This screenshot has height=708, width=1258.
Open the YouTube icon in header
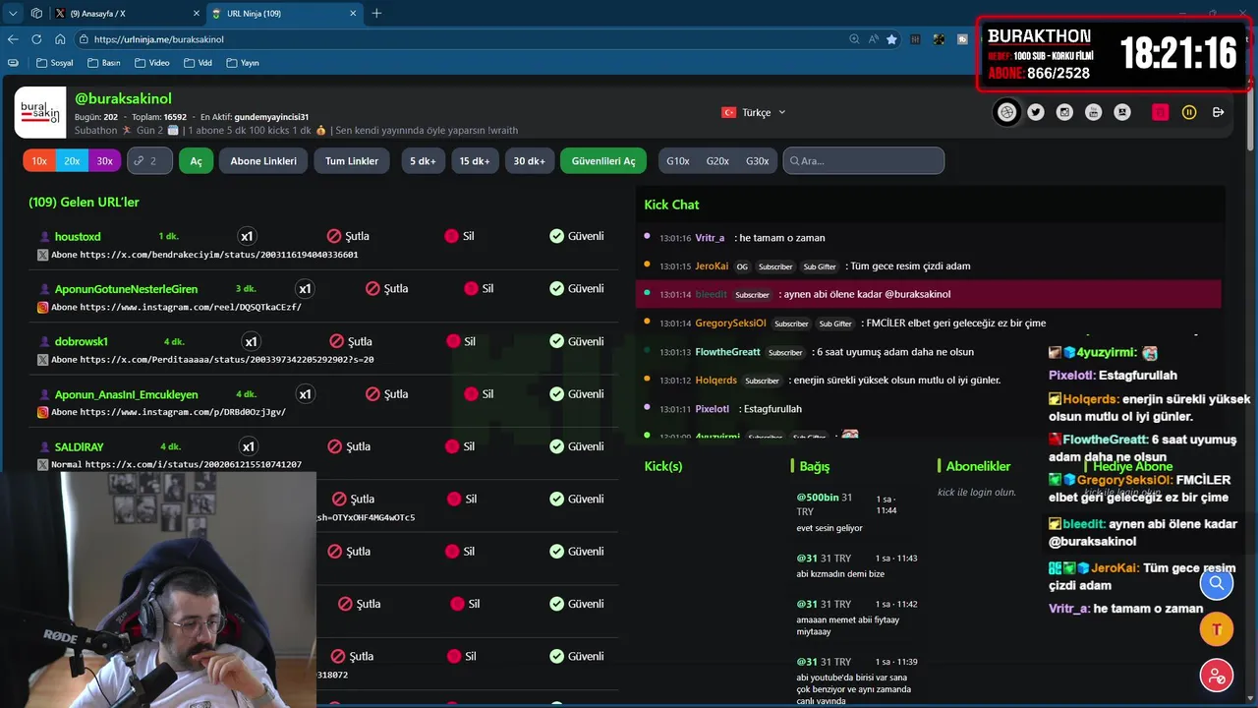[x=1093, y=112]
